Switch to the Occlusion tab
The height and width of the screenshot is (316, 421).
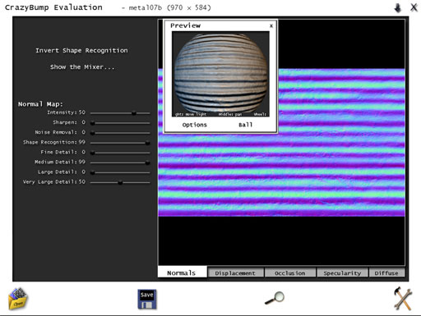point(290,272)
